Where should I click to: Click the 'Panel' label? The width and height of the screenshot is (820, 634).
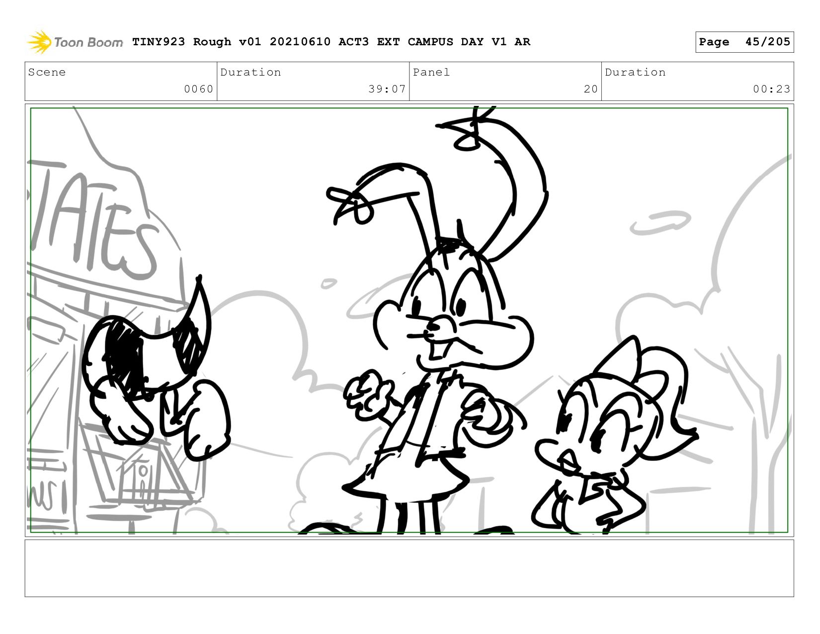pos(431,72)
